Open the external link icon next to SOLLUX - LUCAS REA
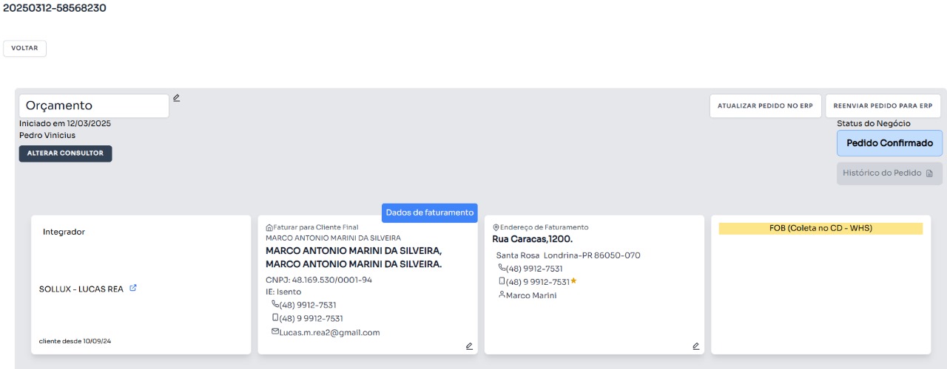The height and width of the screenshot is (369, 947). 133,289
